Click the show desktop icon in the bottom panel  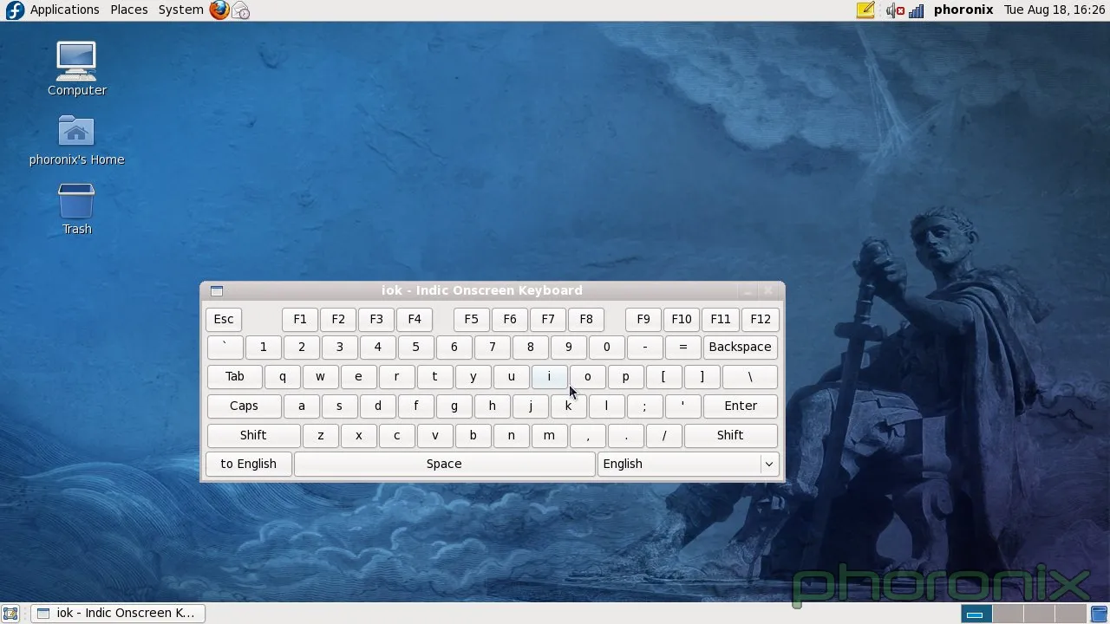point(10,614)
